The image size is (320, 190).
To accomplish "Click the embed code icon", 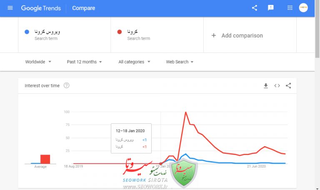I will (277, 86).
